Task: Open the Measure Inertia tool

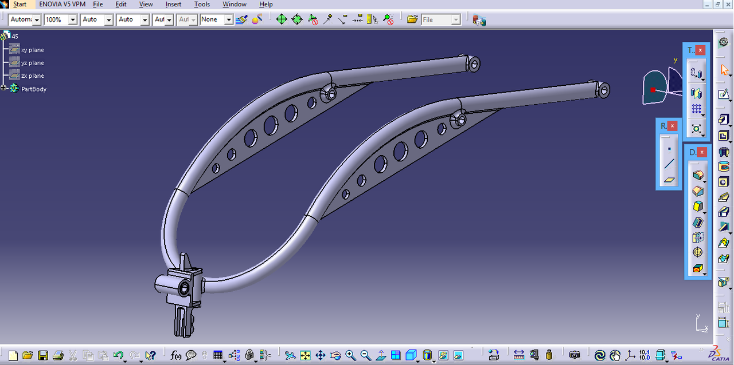Action: (549, 355)
